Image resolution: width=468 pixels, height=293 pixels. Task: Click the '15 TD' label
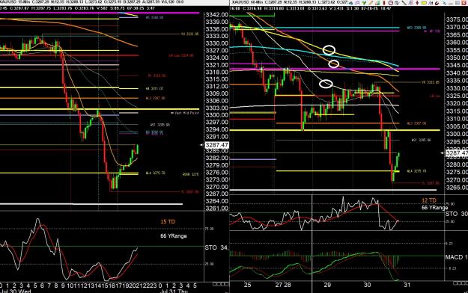tap(168, 222)
